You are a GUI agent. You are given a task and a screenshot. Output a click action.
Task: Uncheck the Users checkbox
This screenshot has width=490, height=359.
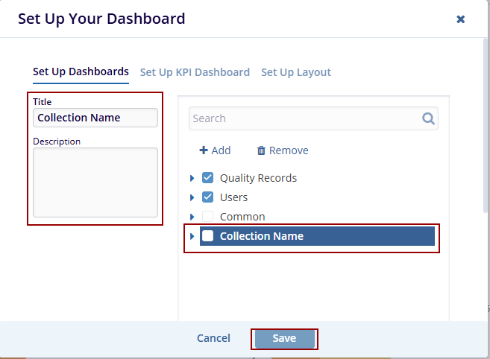208,197
